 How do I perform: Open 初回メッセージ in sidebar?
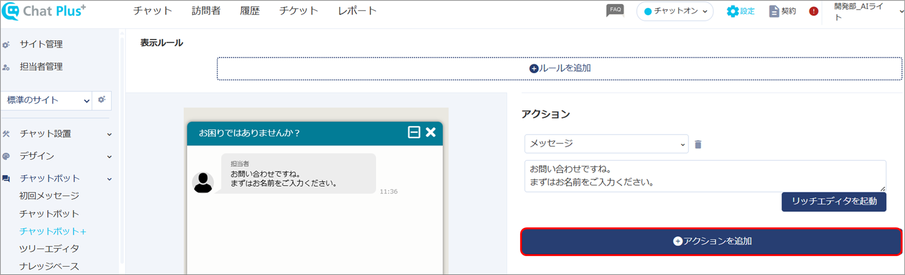pos(49,196)
